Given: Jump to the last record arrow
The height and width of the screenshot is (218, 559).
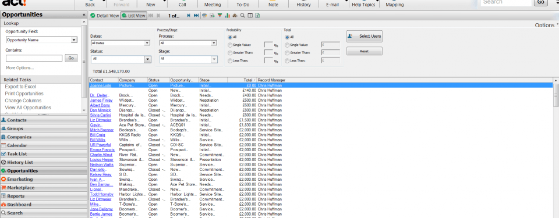Looking at the screenshot, I should point(196,16).
